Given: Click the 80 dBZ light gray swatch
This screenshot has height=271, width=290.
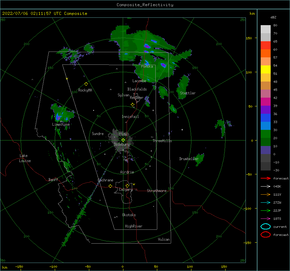Looking at the screenshot, I should [x=266, y=29].
